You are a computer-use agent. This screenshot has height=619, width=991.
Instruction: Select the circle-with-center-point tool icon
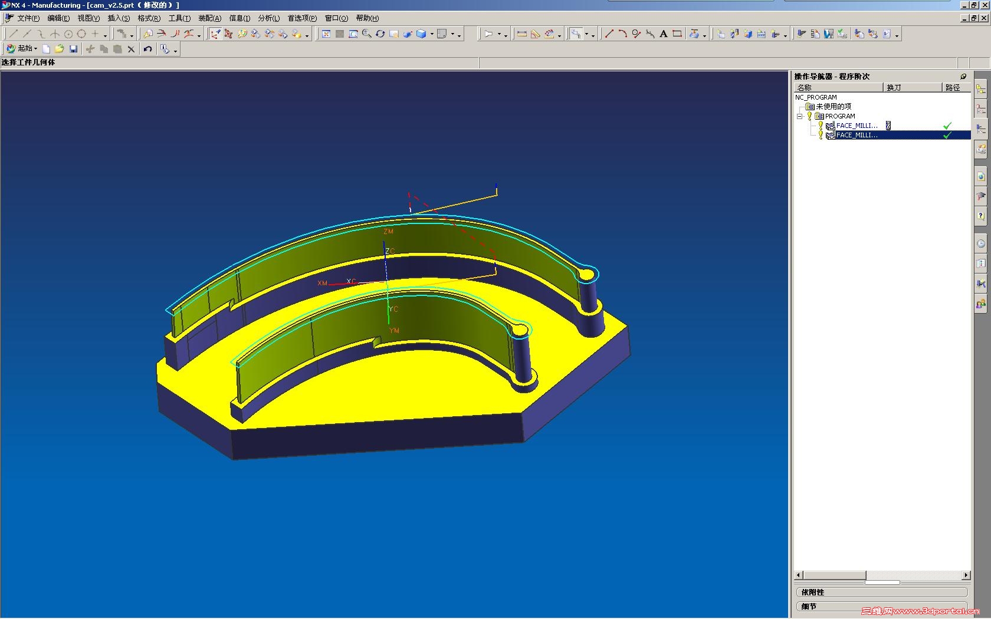click(x=68, y=34)
